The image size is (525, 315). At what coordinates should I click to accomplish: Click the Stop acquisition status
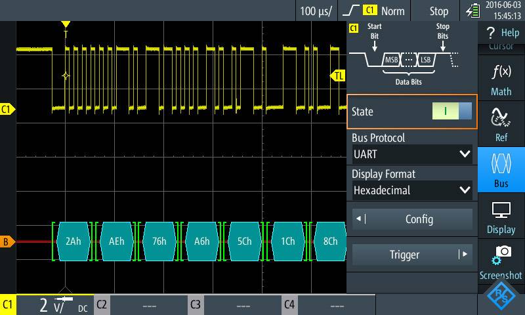438,11
